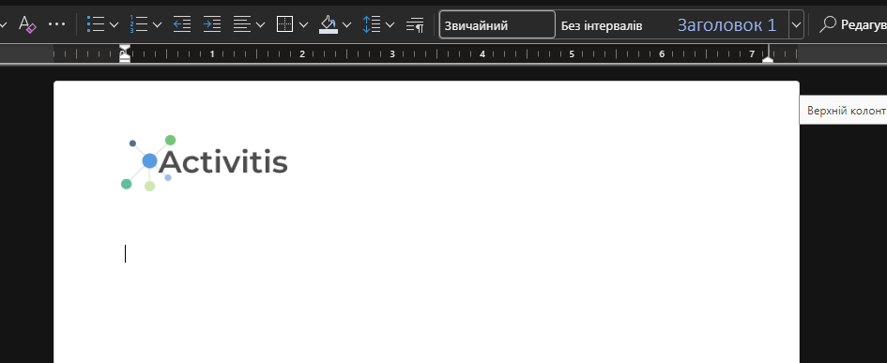The image size is (887, 363).
Task: Apply a numbered list
Action: [x=139, y=24]
